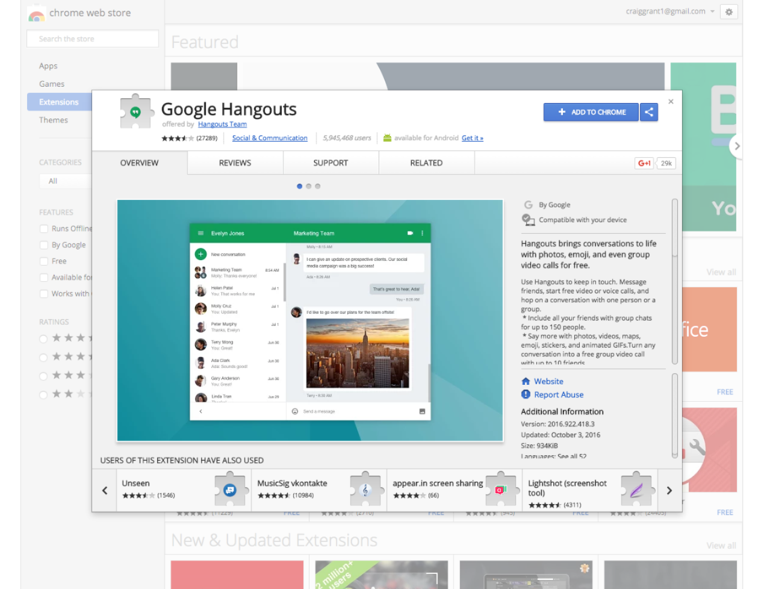Click the additional information scrollbar
773x589 pixels.
pos(675,416)
